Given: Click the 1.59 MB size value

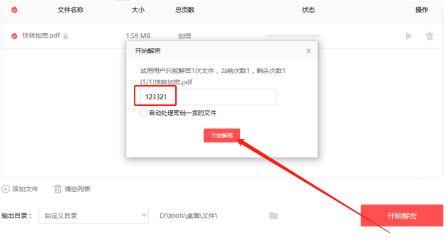Looking at the screenshot, I should click(x=138, y=36).
